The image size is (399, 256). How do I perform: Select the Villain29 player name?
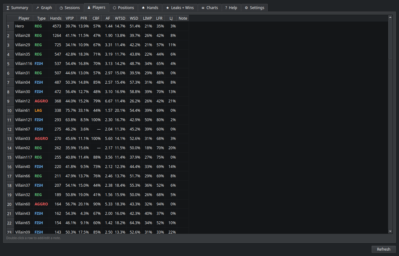pyautogui.click(x=22, y=45)
